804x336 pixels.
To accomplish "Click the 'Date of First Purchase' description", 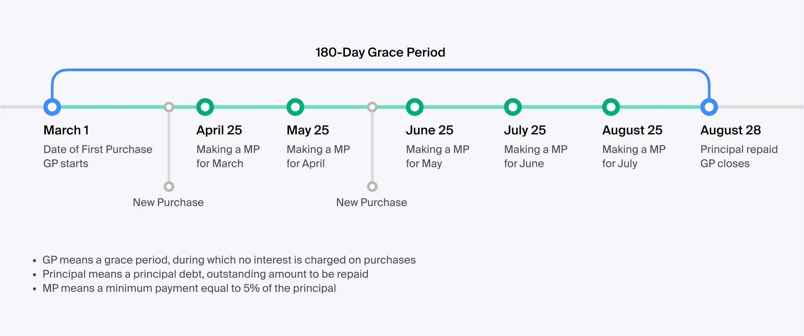I will click(x=98, y=149).
